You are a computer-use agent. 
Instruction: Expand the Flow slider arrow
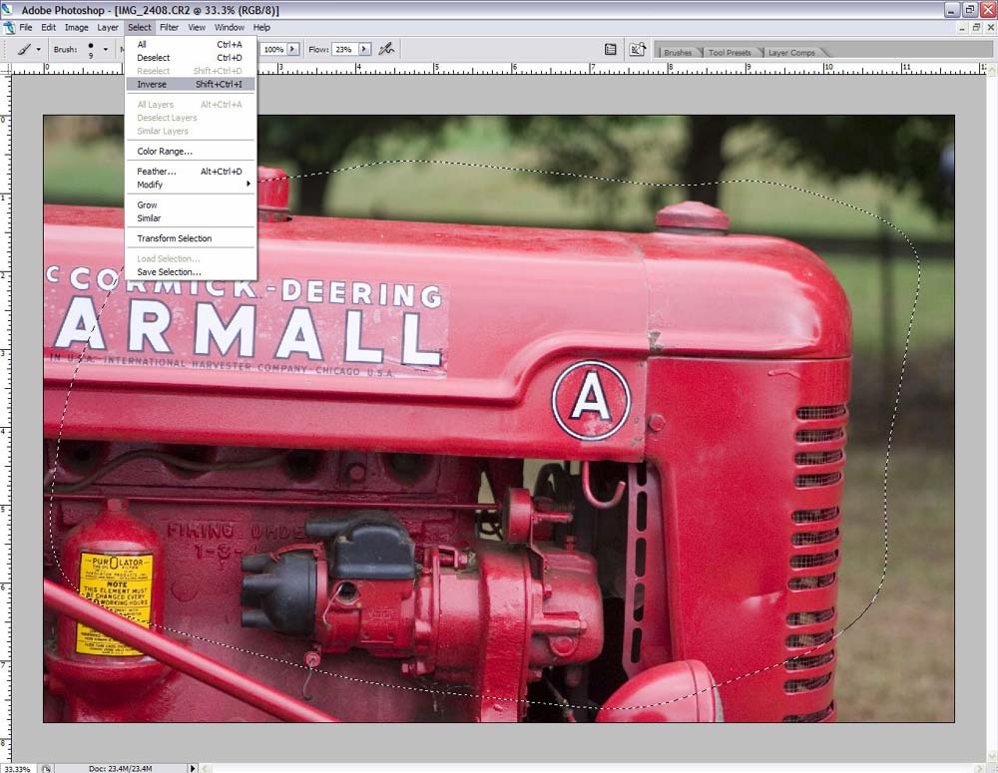pos(364,49)
